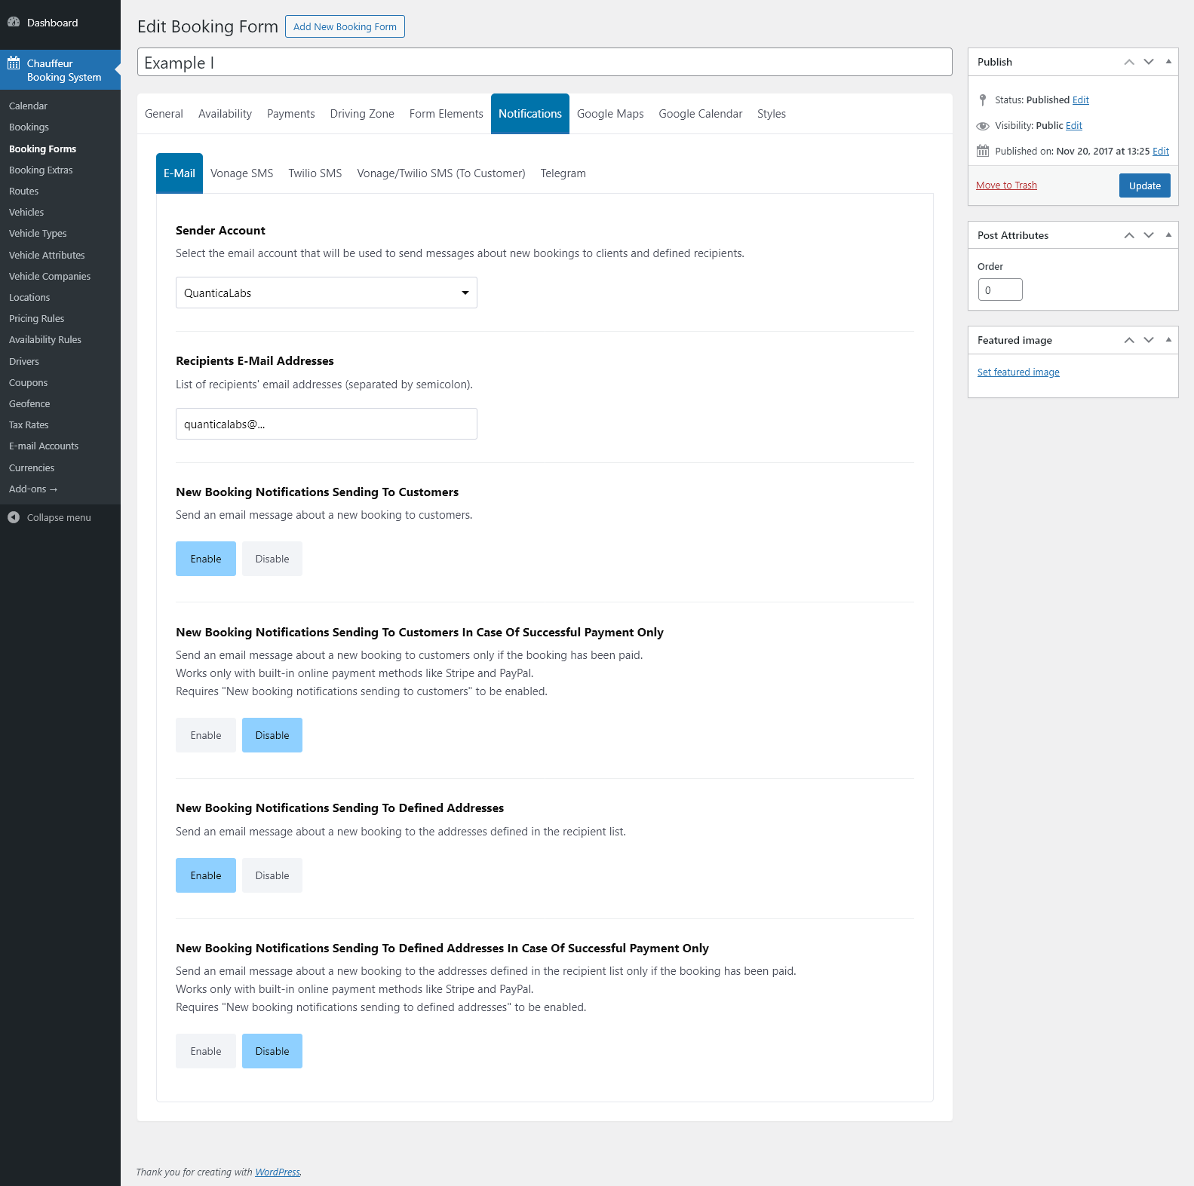Open Vonage/Twilio SMS (To Customer) sub-tab
Viewport: 1194px width, 1186px height.
coord(441,173)
